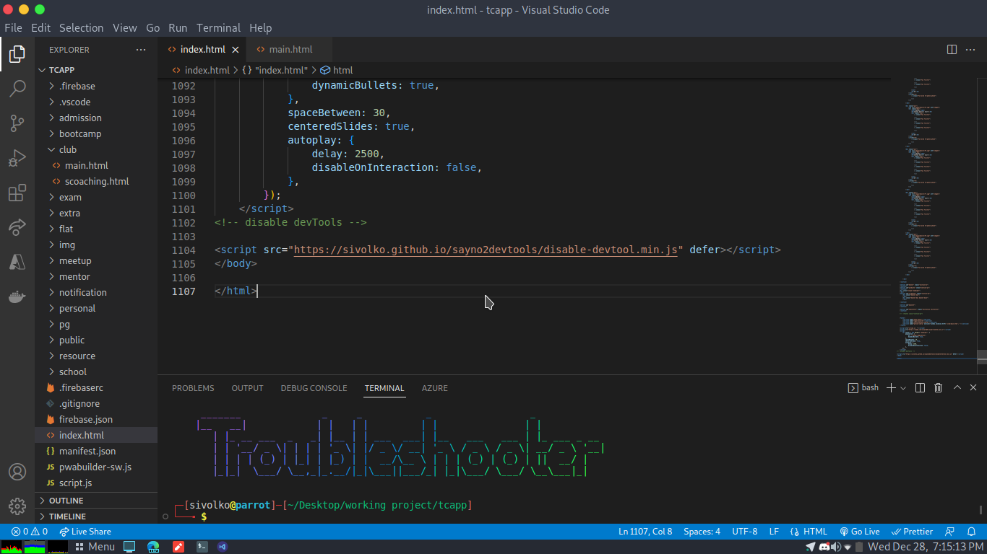This screenshot has width=987, height=554.
Task: Click errors and warnings count in status bar
Action: 29,532
